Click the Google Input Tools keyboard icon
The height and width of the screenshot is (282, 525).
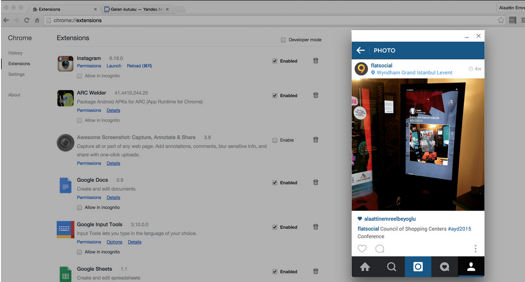(65, 229)
